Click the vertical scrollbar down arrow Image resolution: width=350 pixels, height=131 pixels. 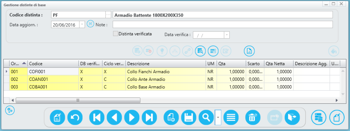coord(343,94)
